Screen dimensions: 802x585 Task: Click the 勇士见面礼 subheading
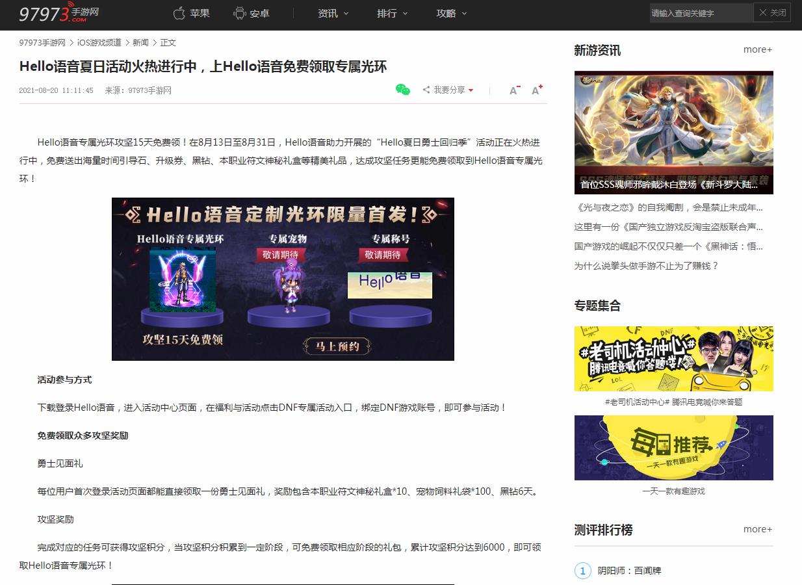[60, 463]
